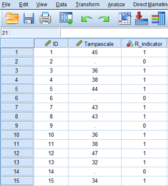Click the Open data document folder icon

(12, 19)
